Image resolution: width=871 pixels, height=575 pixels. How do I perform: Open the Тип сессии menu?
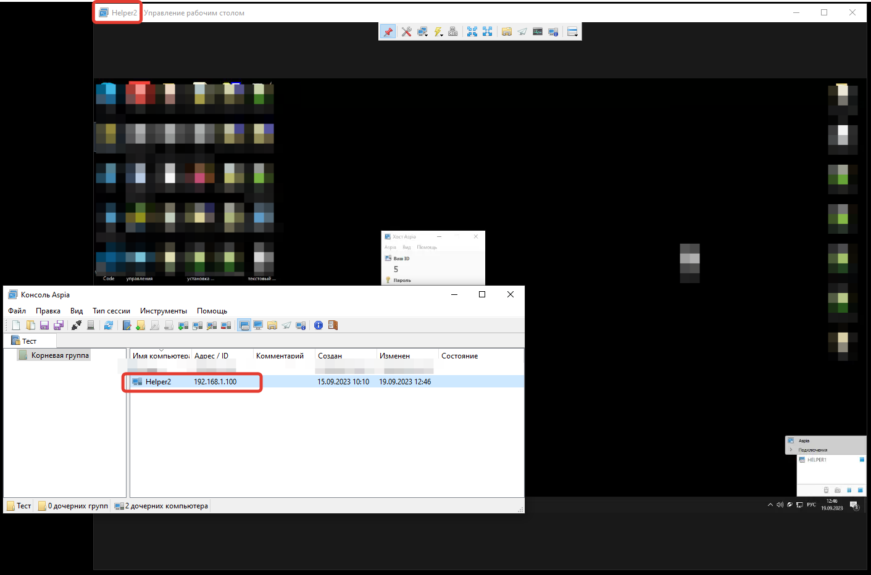pos(111,311)
